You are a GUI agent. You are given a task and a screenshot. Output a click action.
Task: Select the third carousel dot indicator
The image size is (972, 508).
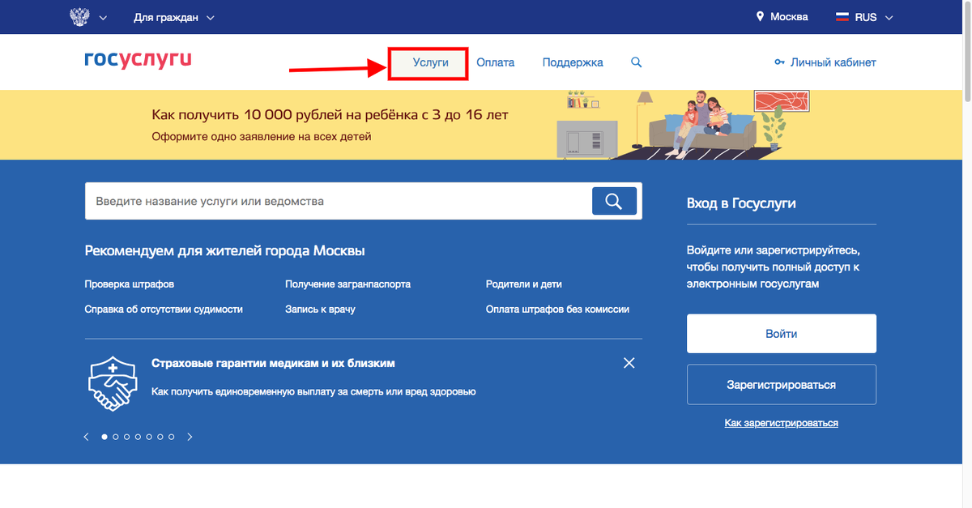tap(126, 436)
